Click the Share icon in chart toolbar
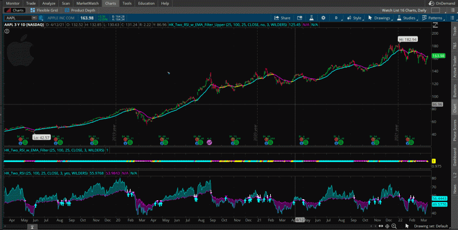Screen dimensions: 458x230 [x=276, y=18]
